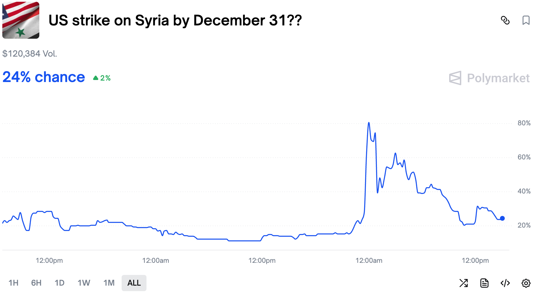The width and height of the screenshot is (533, 294).
Task: Click the chart's current price endpoint dot
Action: (x=502, y=218)
